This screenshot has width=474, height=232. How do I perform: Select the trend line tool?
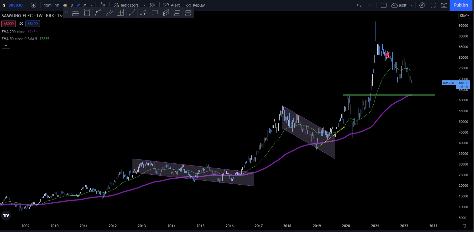tap(132, 13)
